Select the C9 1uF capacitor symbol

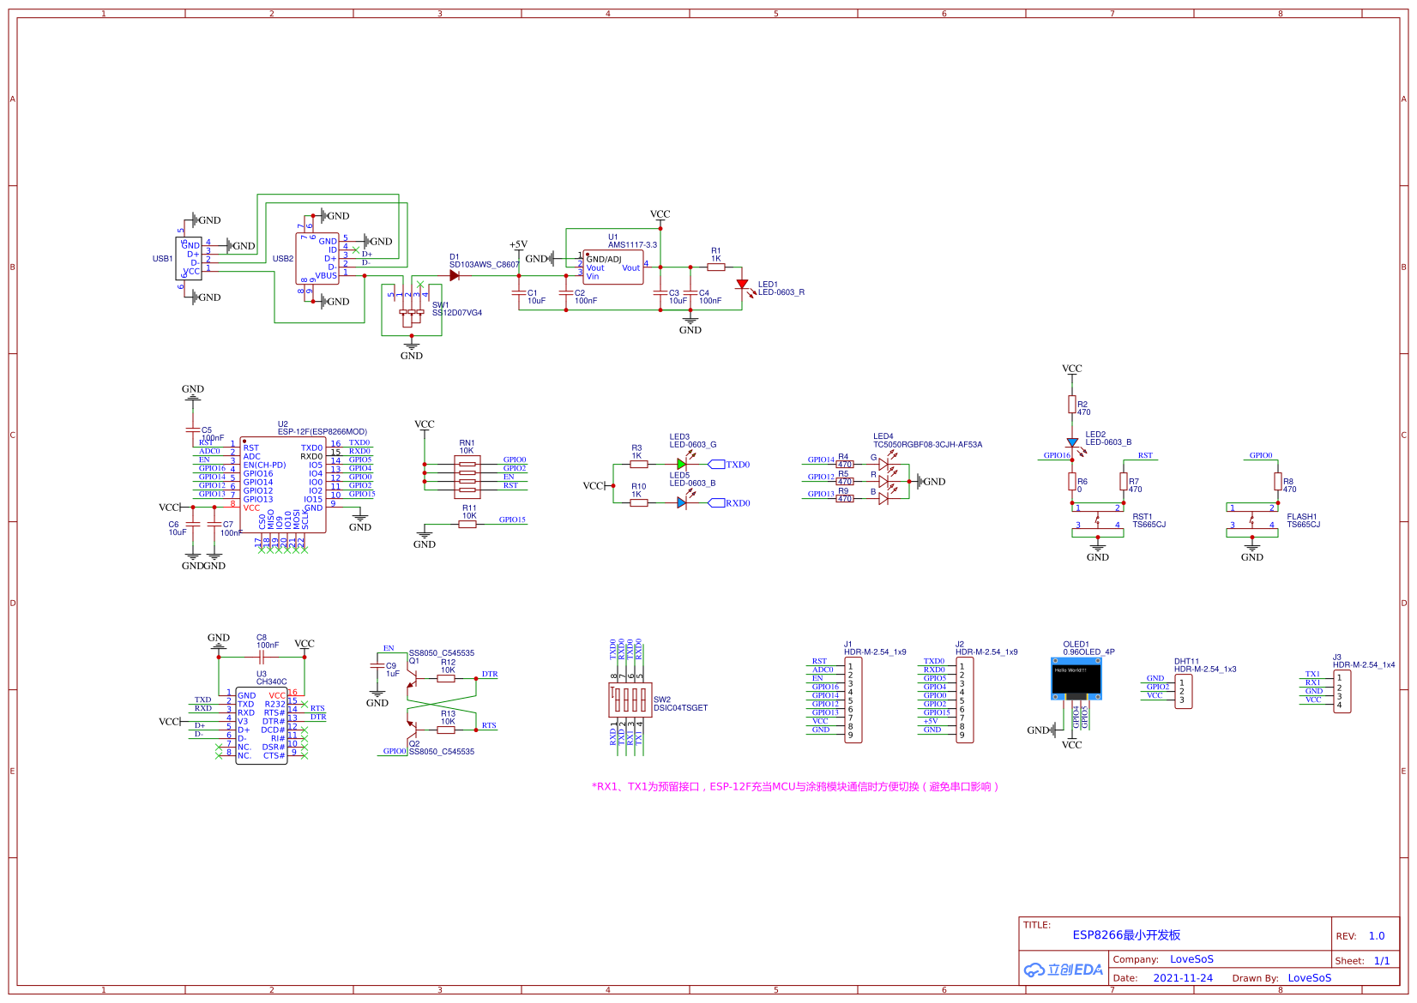coord(377,666)
